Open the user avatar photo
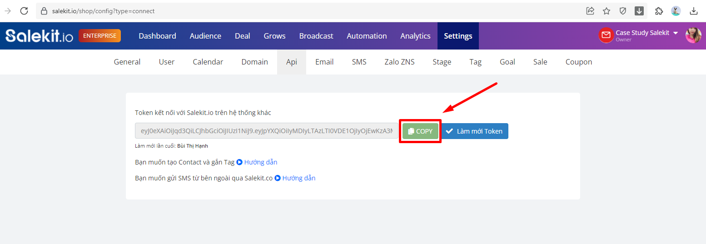Image resolution: width=706 pixels, height=244 pixels. click(x=693, y=35)
